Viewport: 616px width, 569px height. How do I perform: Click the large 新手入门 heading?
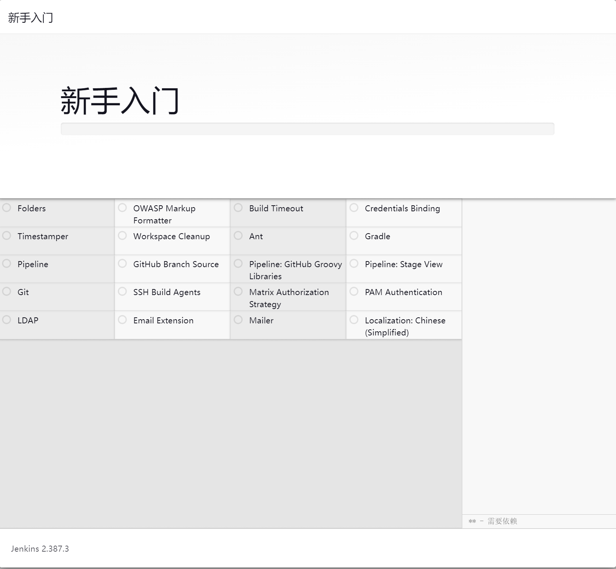[x=120, y=100]
